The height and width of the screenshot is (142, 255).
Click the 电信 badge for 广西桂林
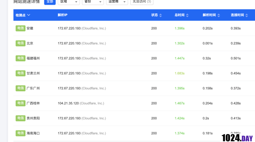coord(20,103)
